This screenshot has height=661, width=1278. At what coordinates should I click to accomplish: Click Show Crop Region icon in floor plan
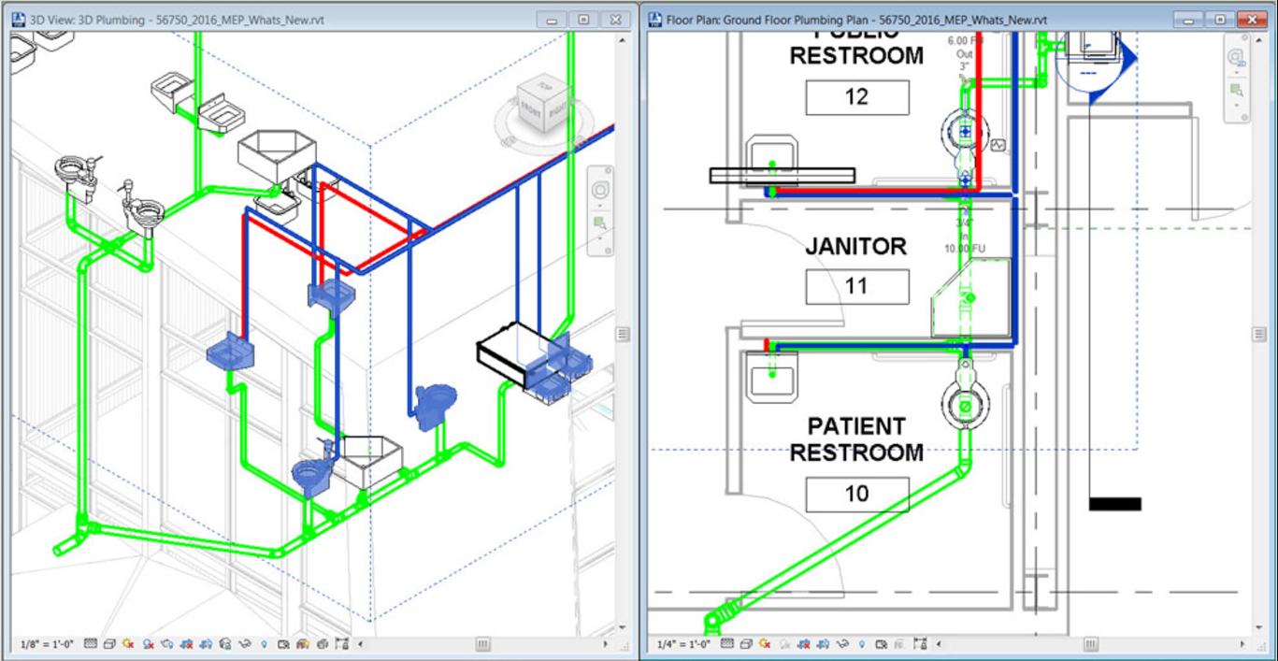click(824, 643)
